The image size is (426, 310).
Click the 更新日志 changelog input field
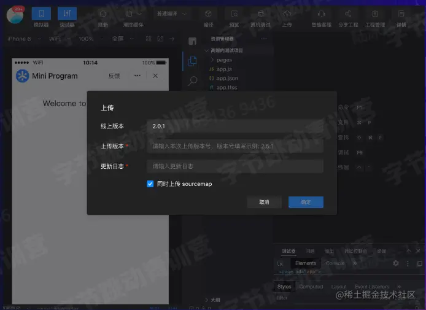(x=235, y=166)
